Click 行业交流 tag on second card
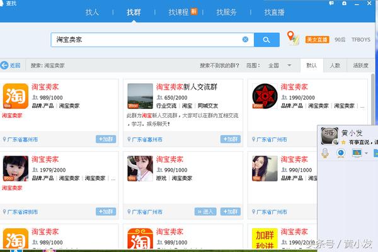378x252 pixels. tap(166, 106)
